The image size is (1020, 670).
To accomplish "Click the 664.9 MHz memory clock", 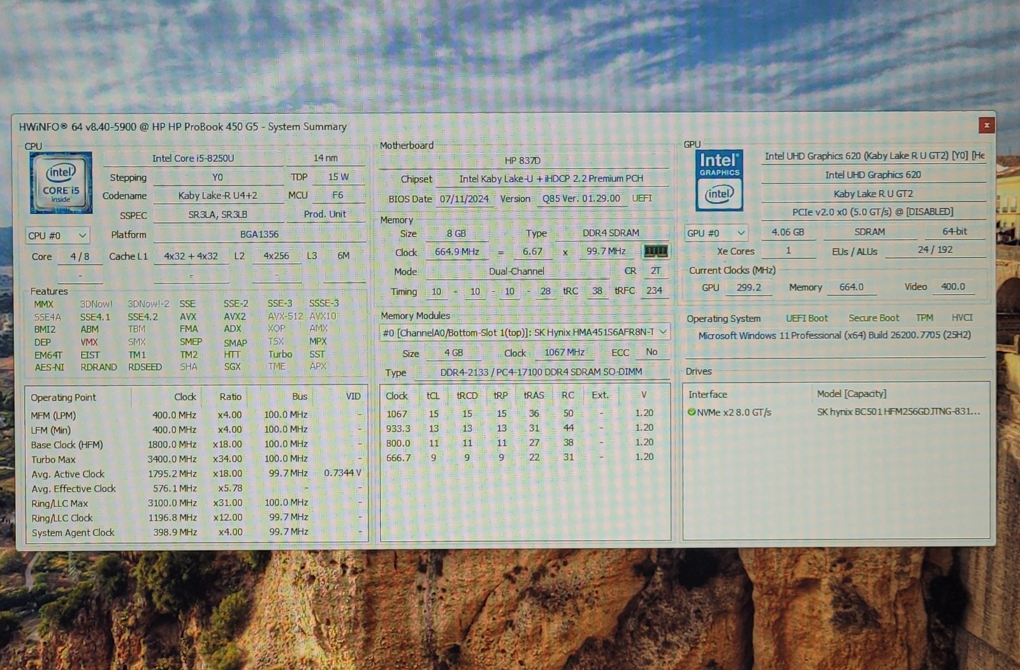I will (x=457, y=252).
